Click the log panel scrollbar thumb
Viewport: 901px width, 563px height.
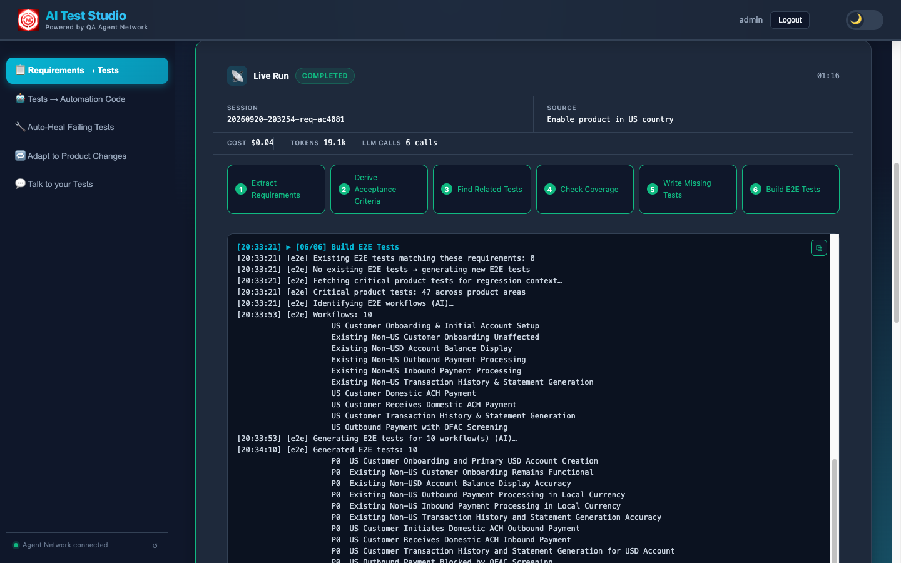[834, 510]
